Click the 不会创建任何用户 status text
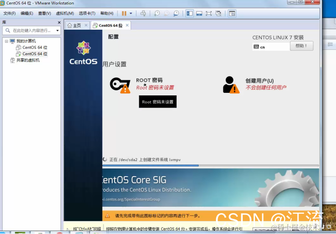Image resolution: width=336 pixels, height=234 pixels. [x=266, y=88]
